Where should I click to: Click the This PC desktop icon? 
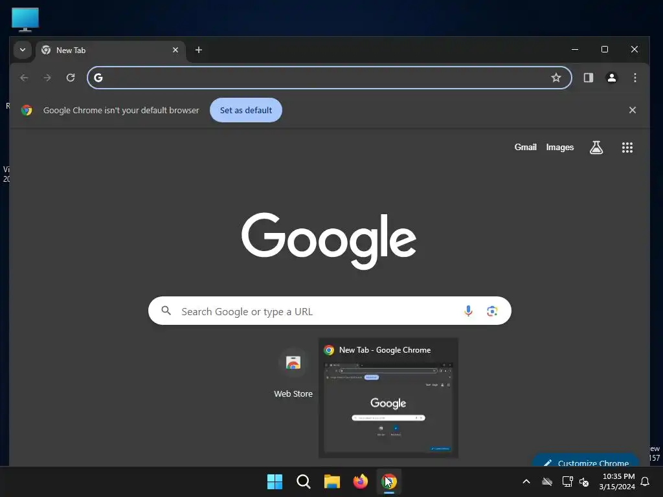[25, 19]
